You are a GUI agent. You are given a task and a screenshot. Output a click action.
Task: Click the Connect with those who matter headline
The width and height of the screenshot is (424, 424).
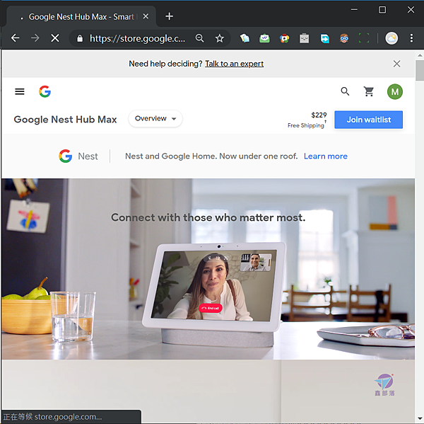[208, 217]
